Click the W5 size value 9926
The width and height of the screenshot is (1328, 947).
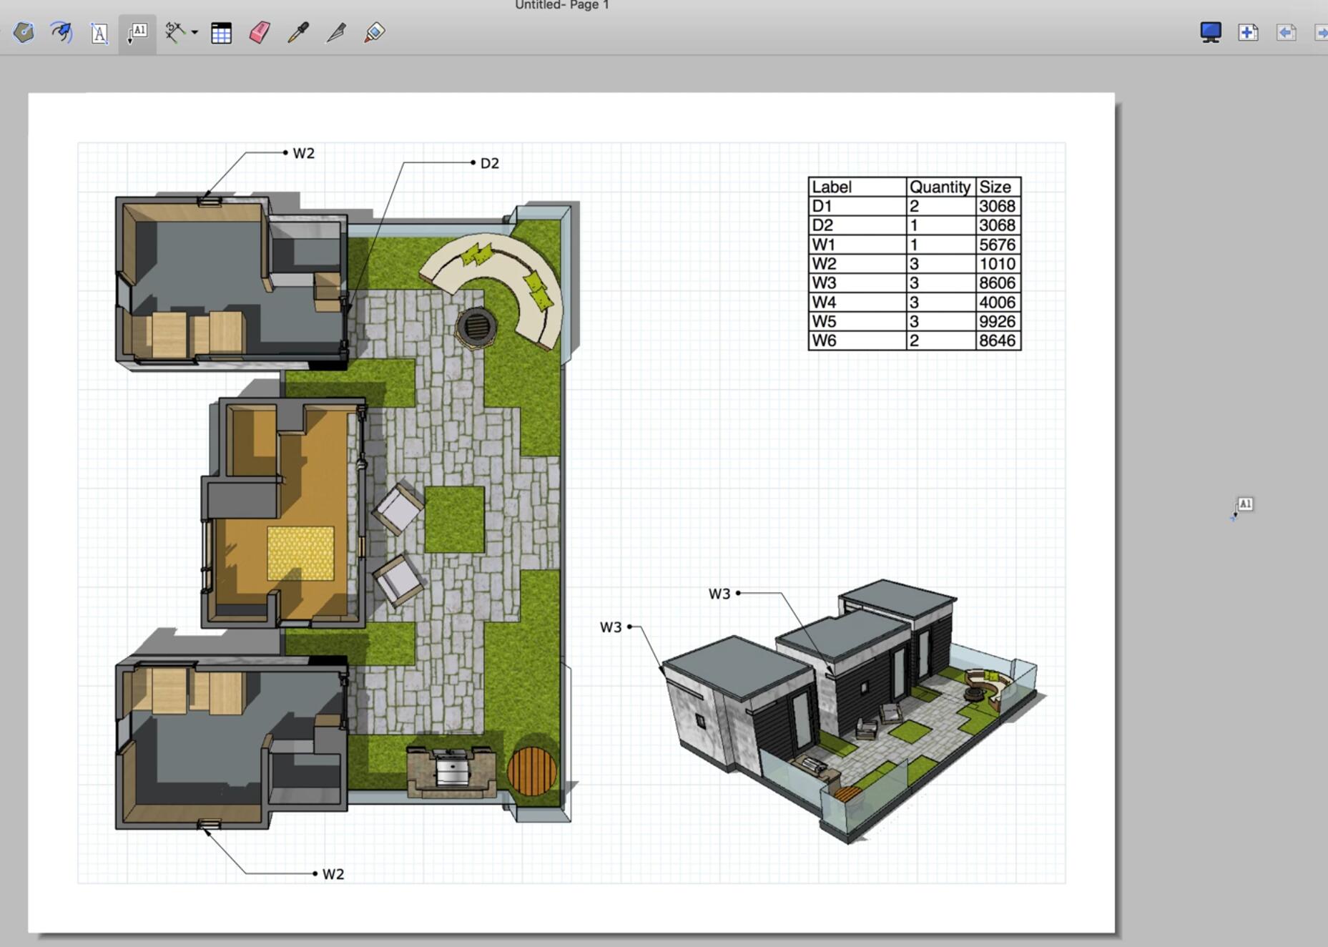pos(998,321)
